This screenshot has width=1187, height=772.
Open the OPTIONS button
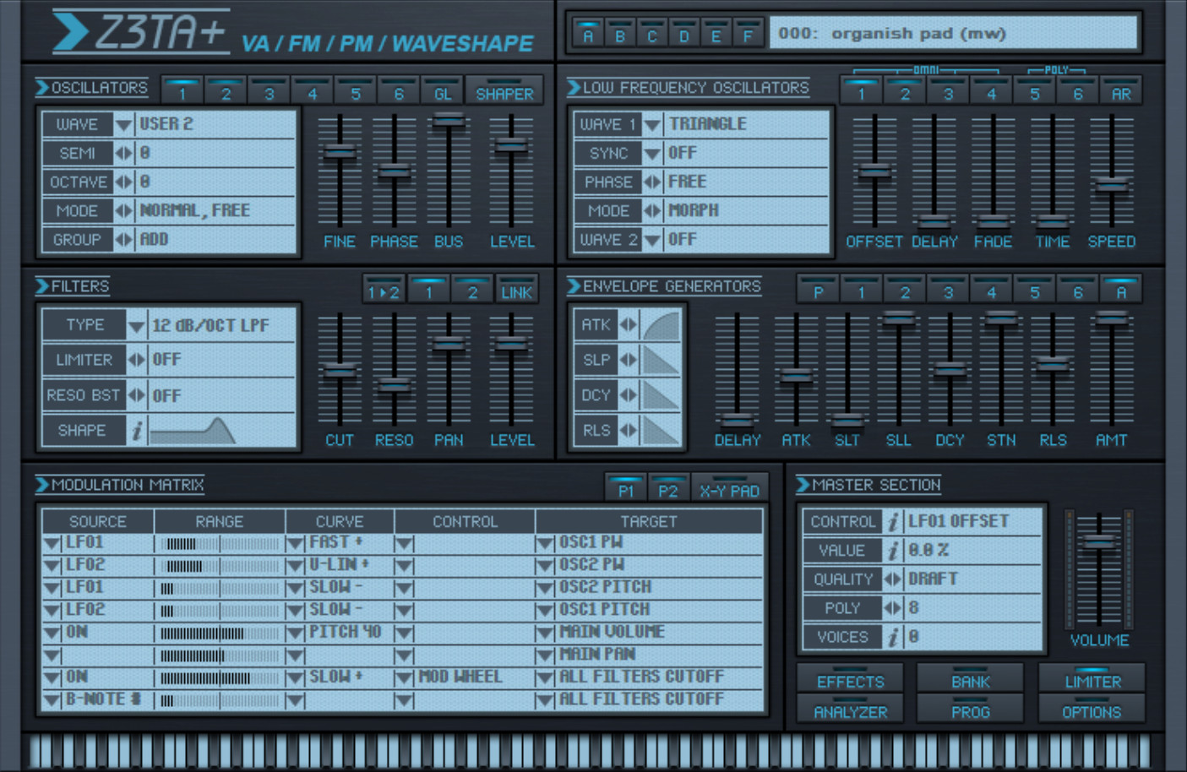click(x=1092, y=709)
